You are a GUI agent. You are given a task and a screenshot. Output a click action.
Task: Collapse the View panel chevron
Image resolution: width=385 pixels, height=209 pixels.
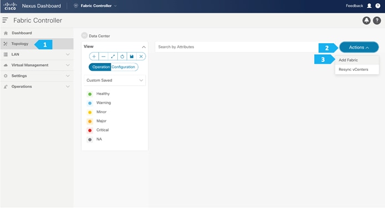(x=144, y=47)
